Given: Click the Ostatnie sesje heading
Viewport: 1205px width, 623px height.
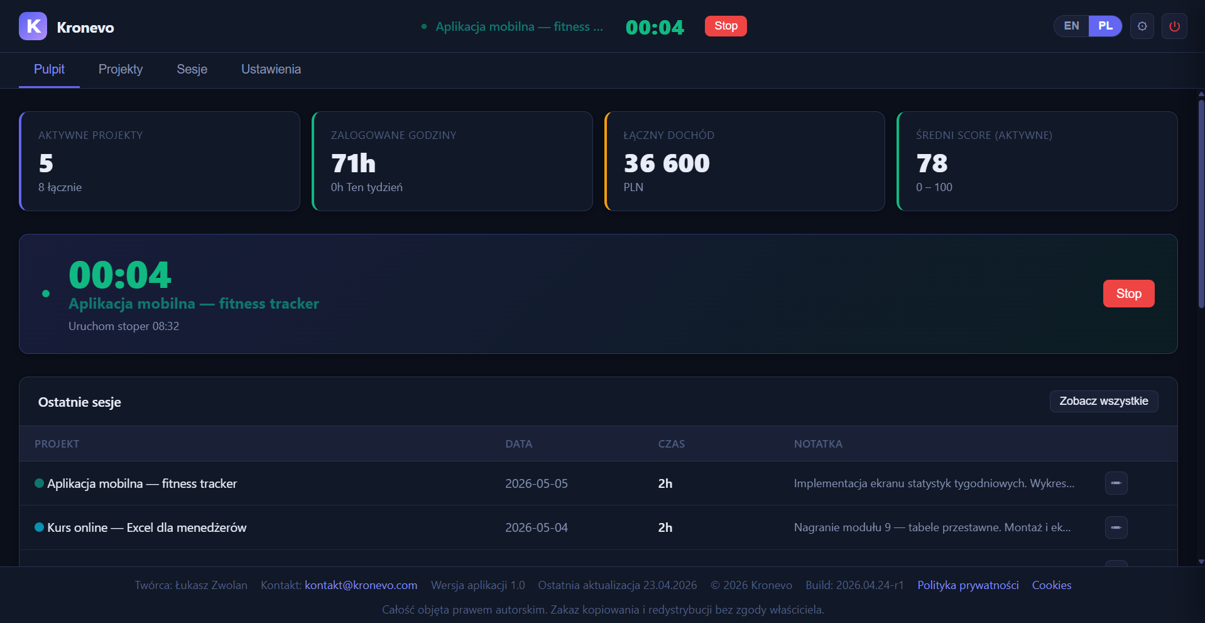Looking at the screenshot, I should click(x=80, y=402).
